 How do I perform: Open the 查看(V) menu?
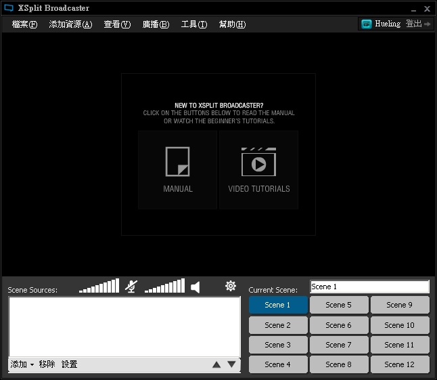click(x=117, y=24)
